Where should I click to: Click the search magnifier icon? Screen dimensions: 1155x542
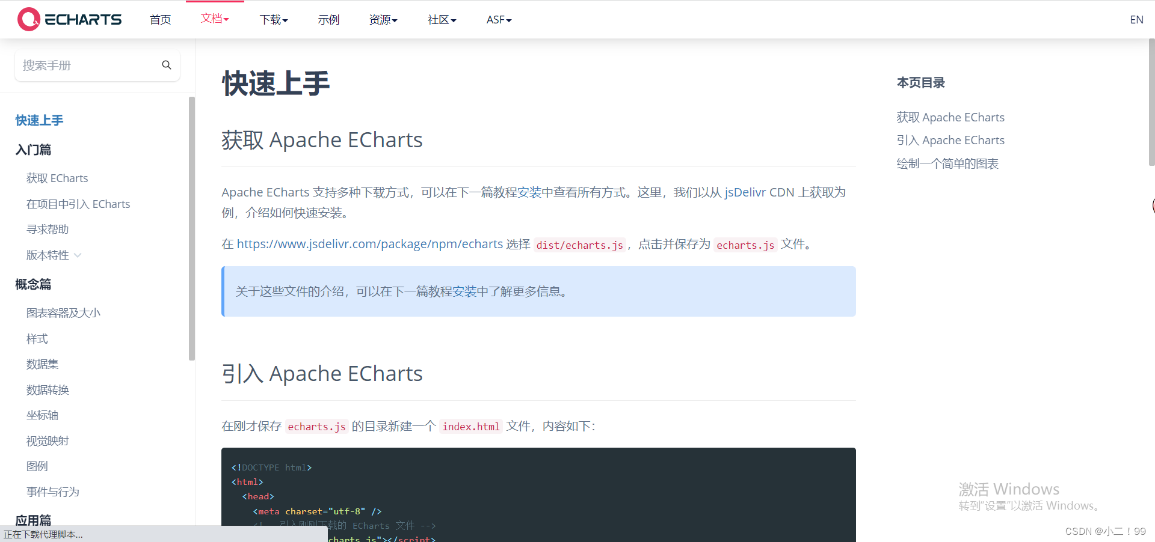tap(167, 65)
